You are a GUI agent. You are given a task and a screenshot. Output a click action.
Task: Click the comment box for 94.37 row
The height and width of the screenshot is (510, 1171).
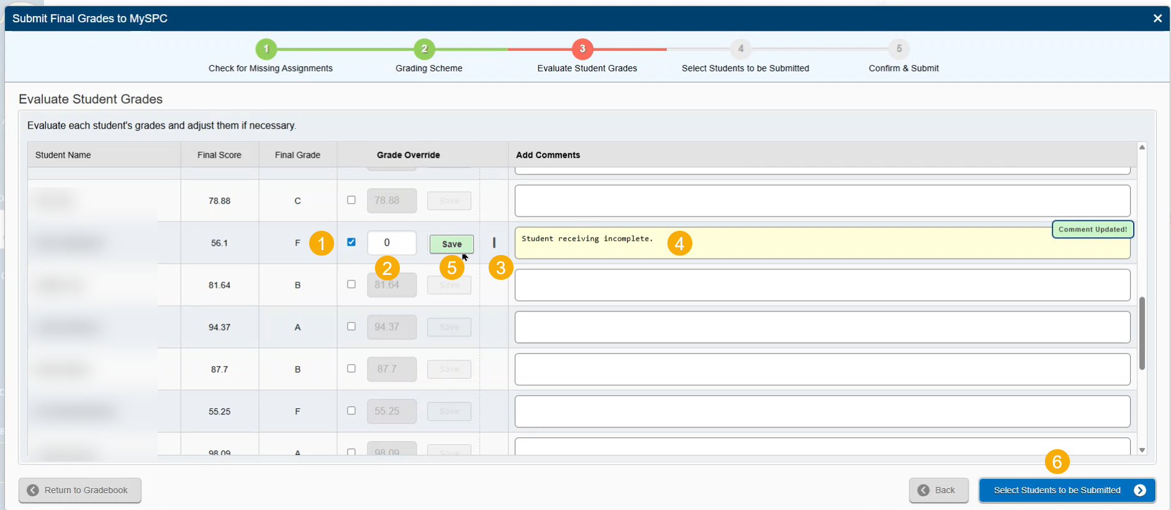coord(822,328)
